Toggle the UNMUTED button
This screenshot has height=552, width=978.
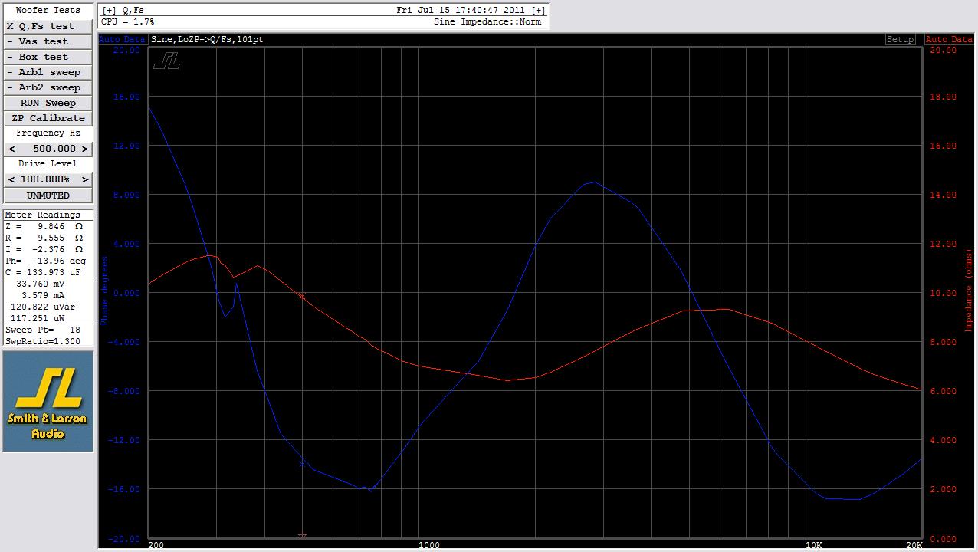[x=48, y=195]
